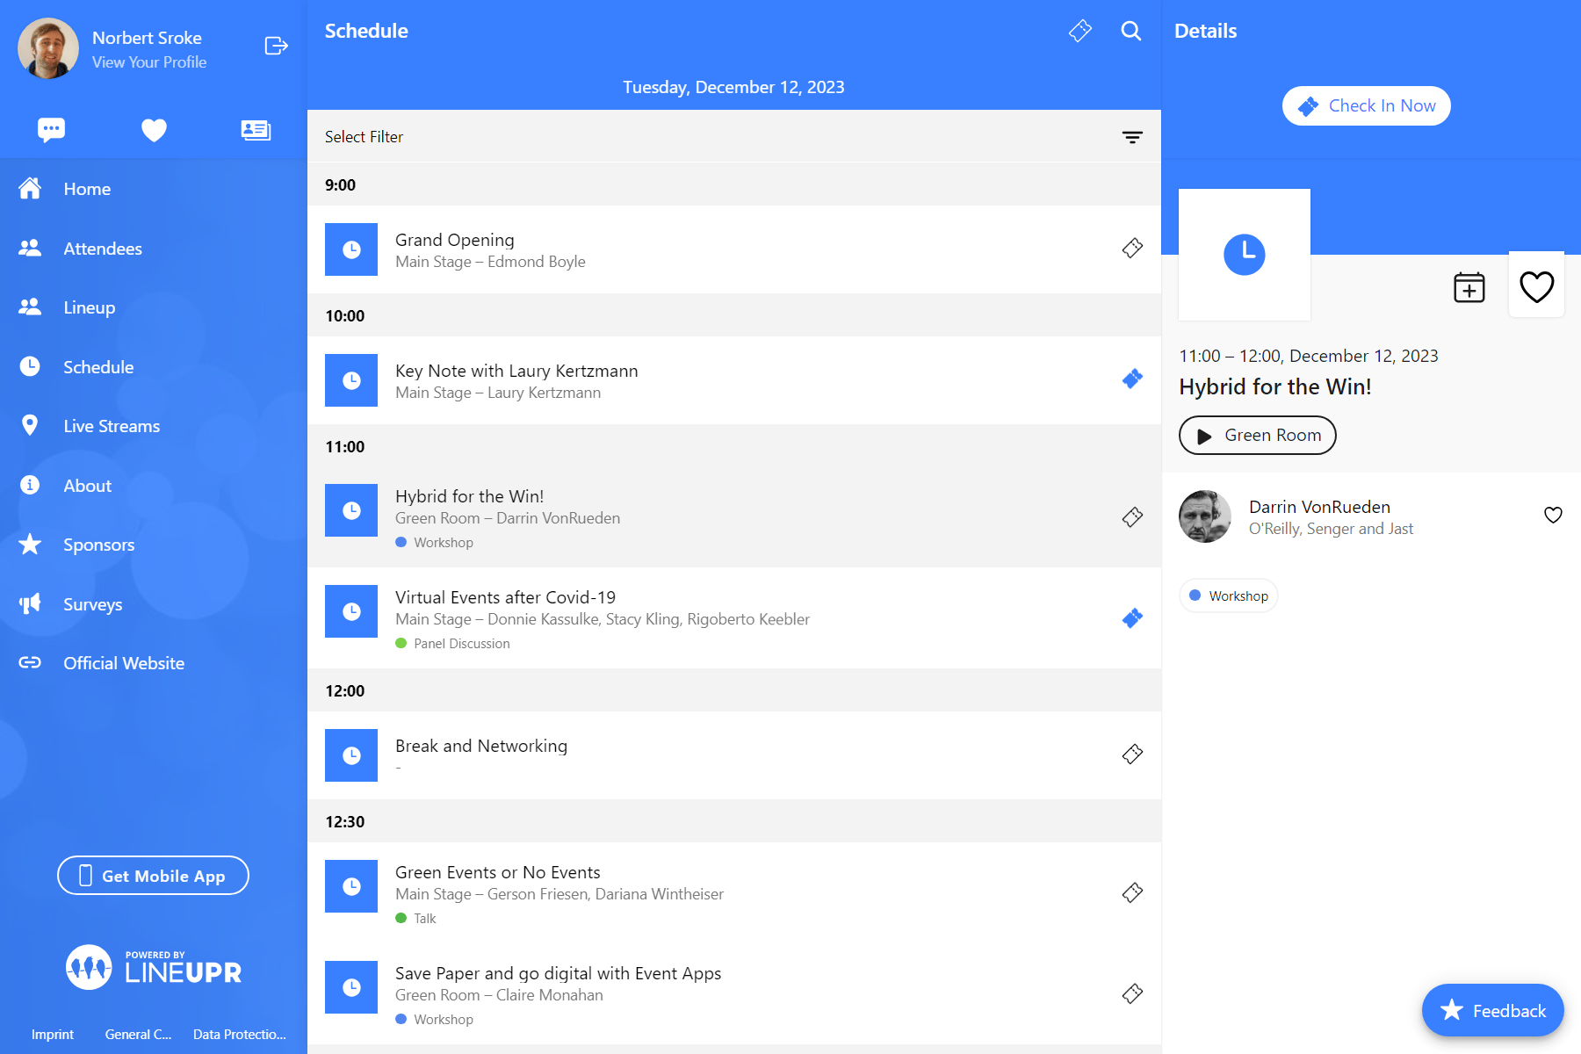Click the logout icon beside profile name
The height and width of the screenshot is (1054, 1581).
point(276,46)
